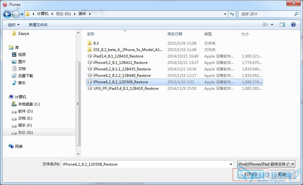This screenshot has width=303, height=185.
Task: Click the 取消 button
Action: click(x=282, y=174)
